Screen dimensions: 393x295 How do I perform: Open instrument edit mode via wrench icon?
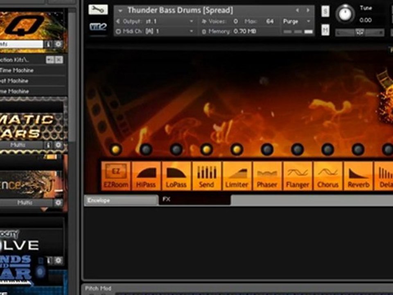tap(98, 9)
